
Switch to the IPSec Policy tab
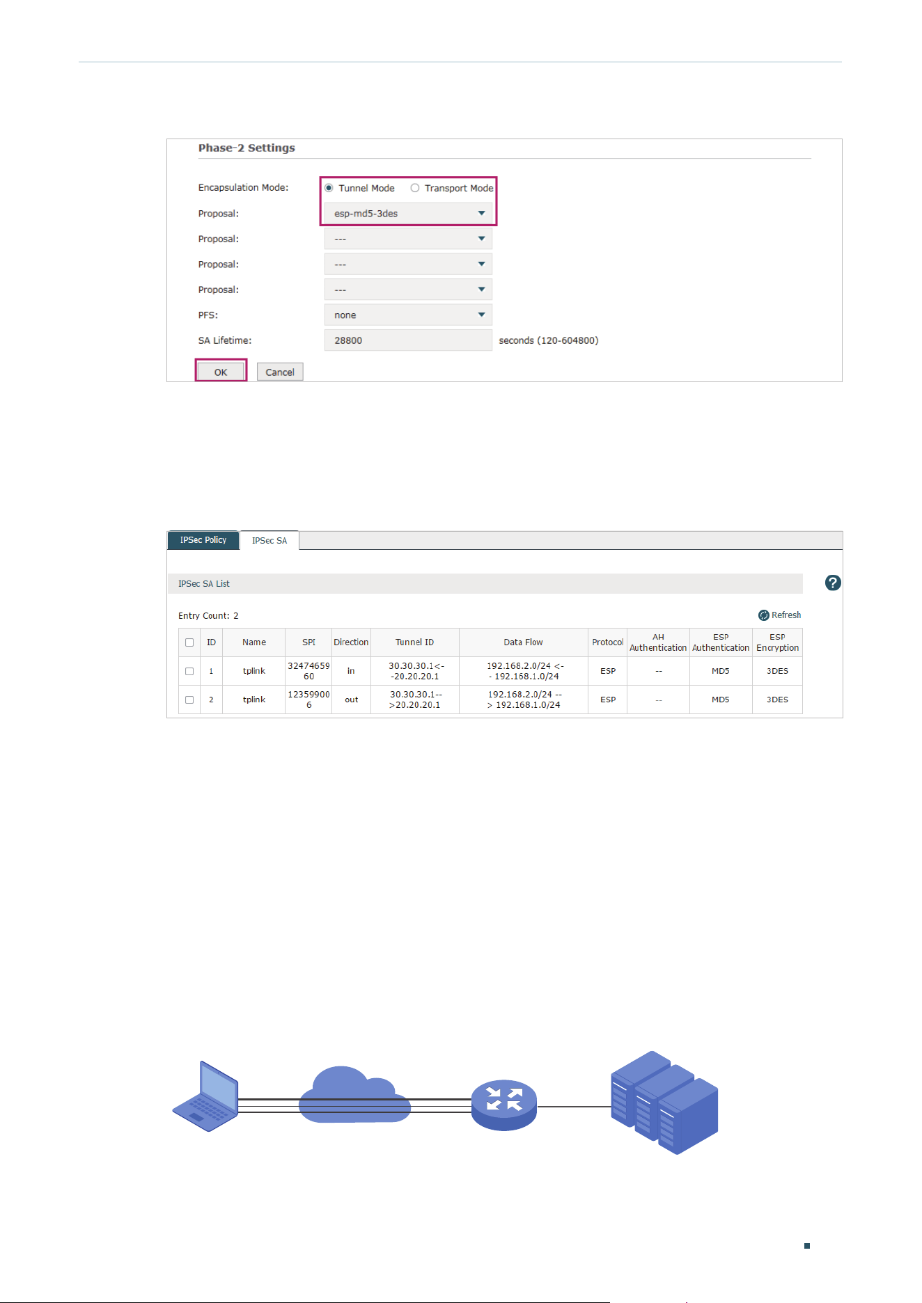[203, 540]
